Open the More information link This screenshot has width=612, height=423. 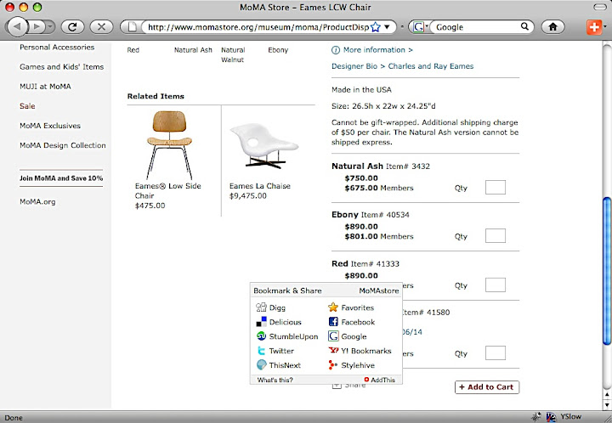[377, 50]
